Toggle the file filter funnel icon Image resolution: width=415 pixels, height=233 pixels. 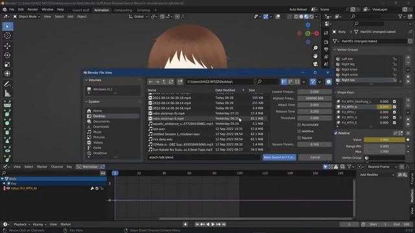click(x=313, y=82)
